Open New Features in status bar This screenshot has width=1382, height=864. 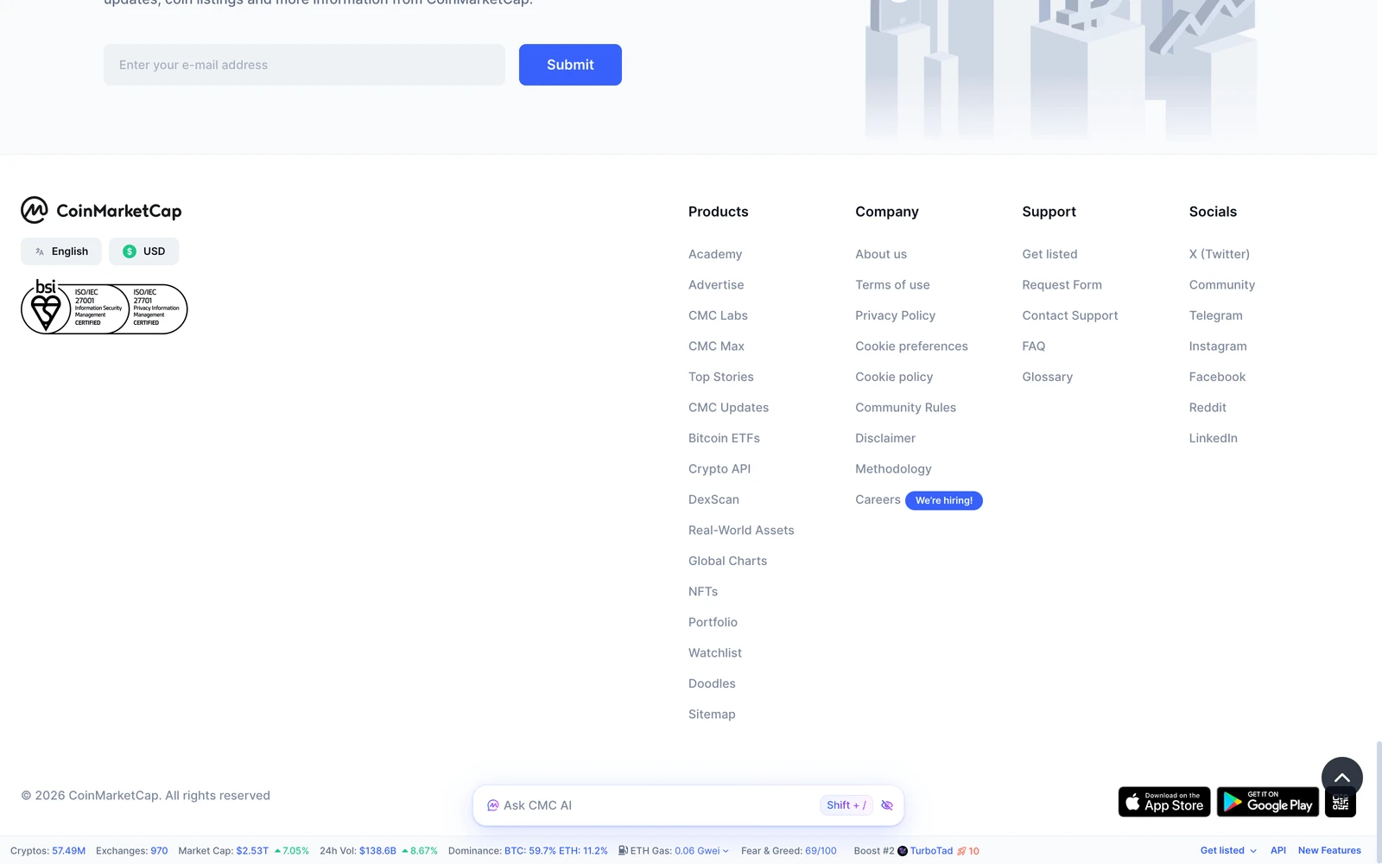(x=1329, y=851)
